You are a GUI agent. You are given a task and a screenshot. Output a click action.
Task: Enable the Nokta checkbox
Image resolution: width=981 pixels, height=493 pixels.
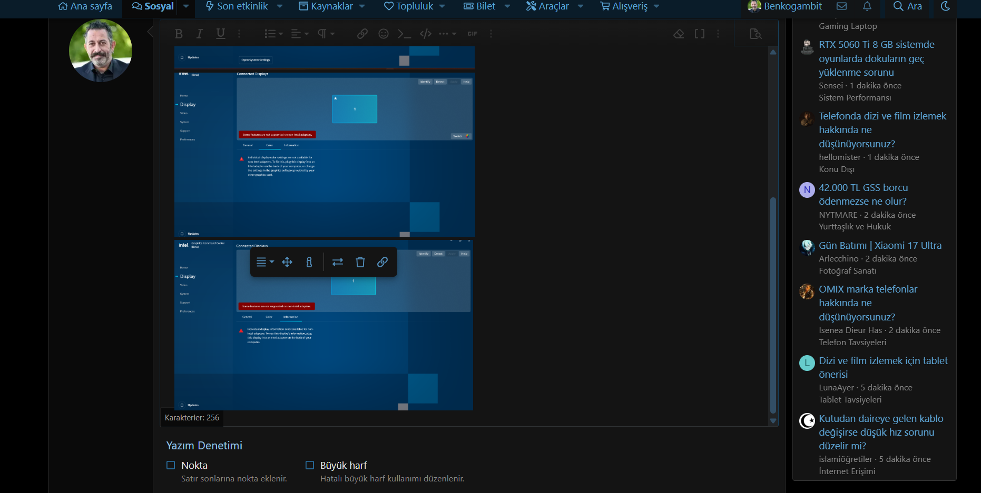tap(171, 465)
